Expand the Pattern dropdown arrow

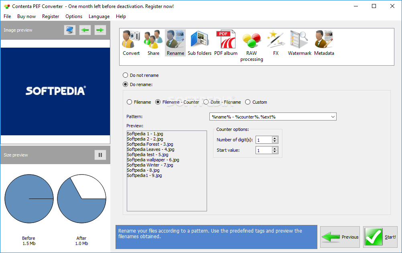pos(333,116)
